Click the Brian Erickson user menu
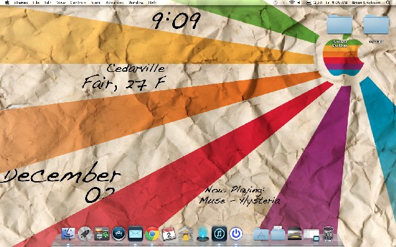The height and width of the screenshot is (247, 396). coord(366,3)
